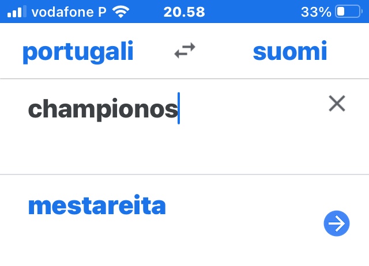
Task: Tap blank header space left of swap arrows
Action: point(153,52)
